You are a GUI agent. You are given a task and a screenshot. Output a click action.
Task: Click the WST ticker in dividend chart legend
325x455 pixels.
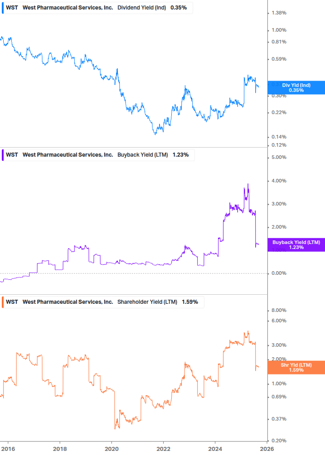(x=12, y=8)
